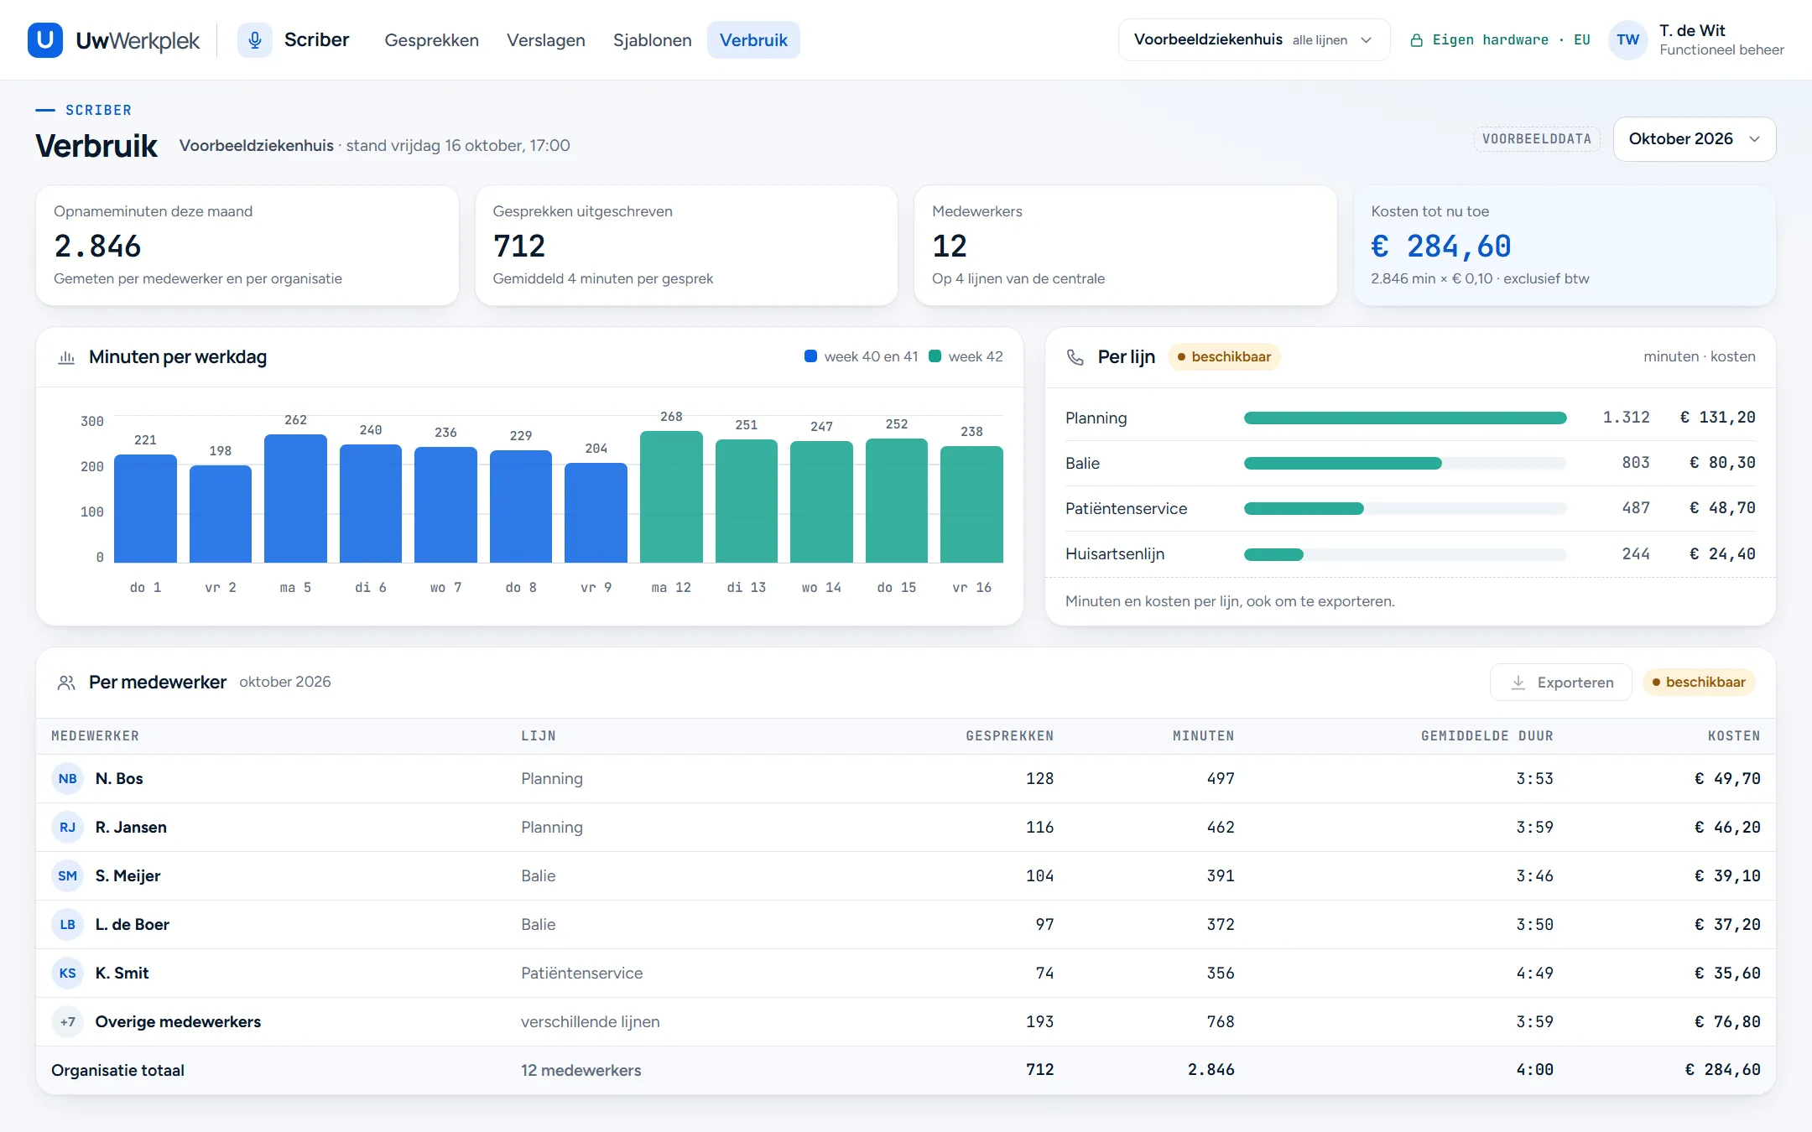This screenshot has width=1812, height=1132.
Task: Click the Patiëntenservice row in Per lijn
Action: 1410,509
